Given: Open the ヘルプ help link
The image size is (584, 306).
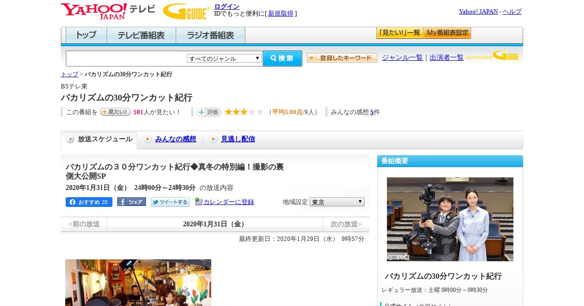Looking at the screenshot, I should [512, 12].
